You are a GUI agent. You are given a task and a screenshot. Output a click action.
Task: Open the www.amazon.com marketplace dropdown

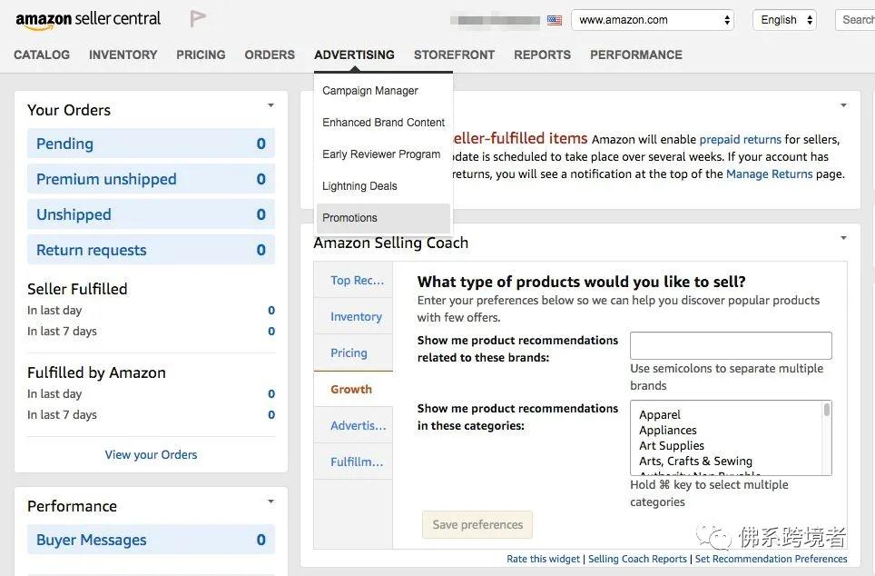[653, 20]
